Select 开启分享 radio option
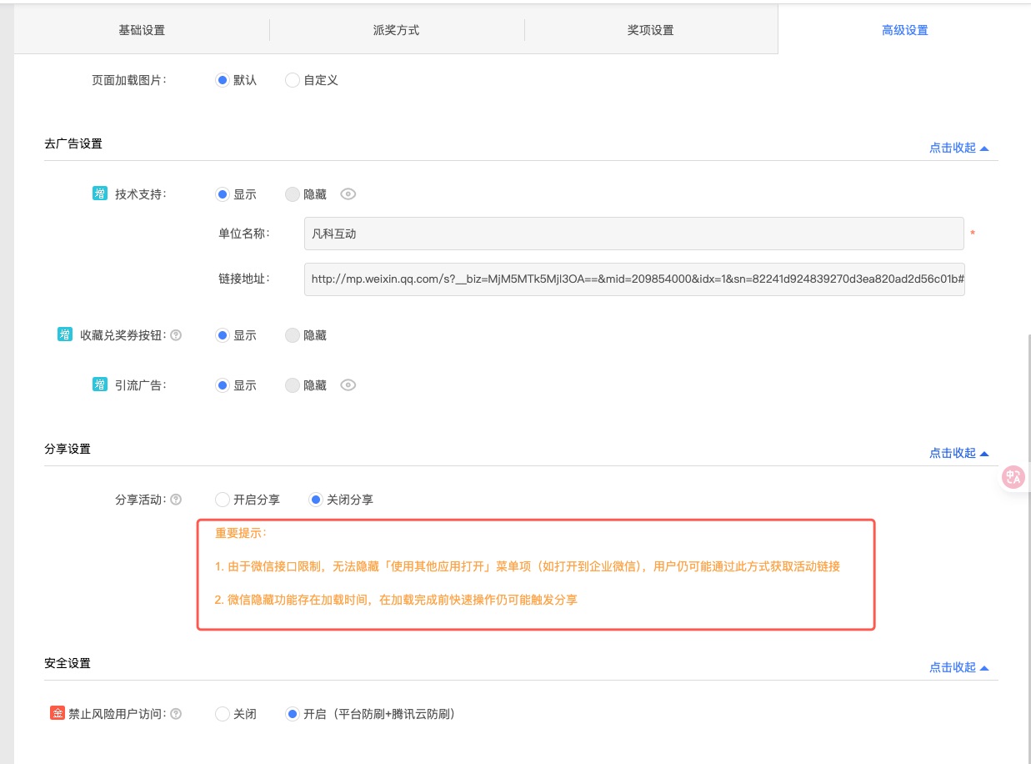This screenshot has height=764, width=1031. (x=223, y=500)
